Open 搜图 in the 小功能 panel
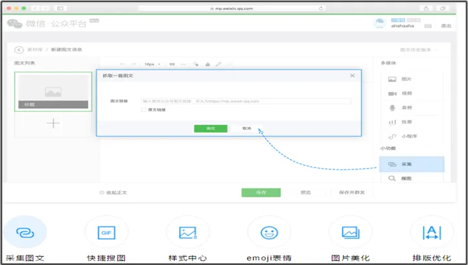This screenshot has height=265, width=468. coord(404,178)
